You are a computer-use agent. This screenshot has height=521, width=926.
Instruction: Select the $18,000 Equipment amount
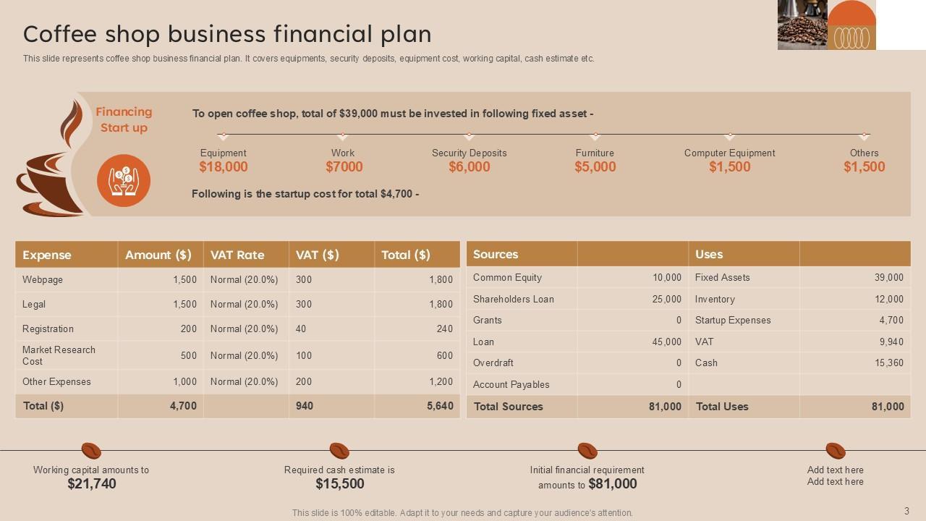click(224, 167)
